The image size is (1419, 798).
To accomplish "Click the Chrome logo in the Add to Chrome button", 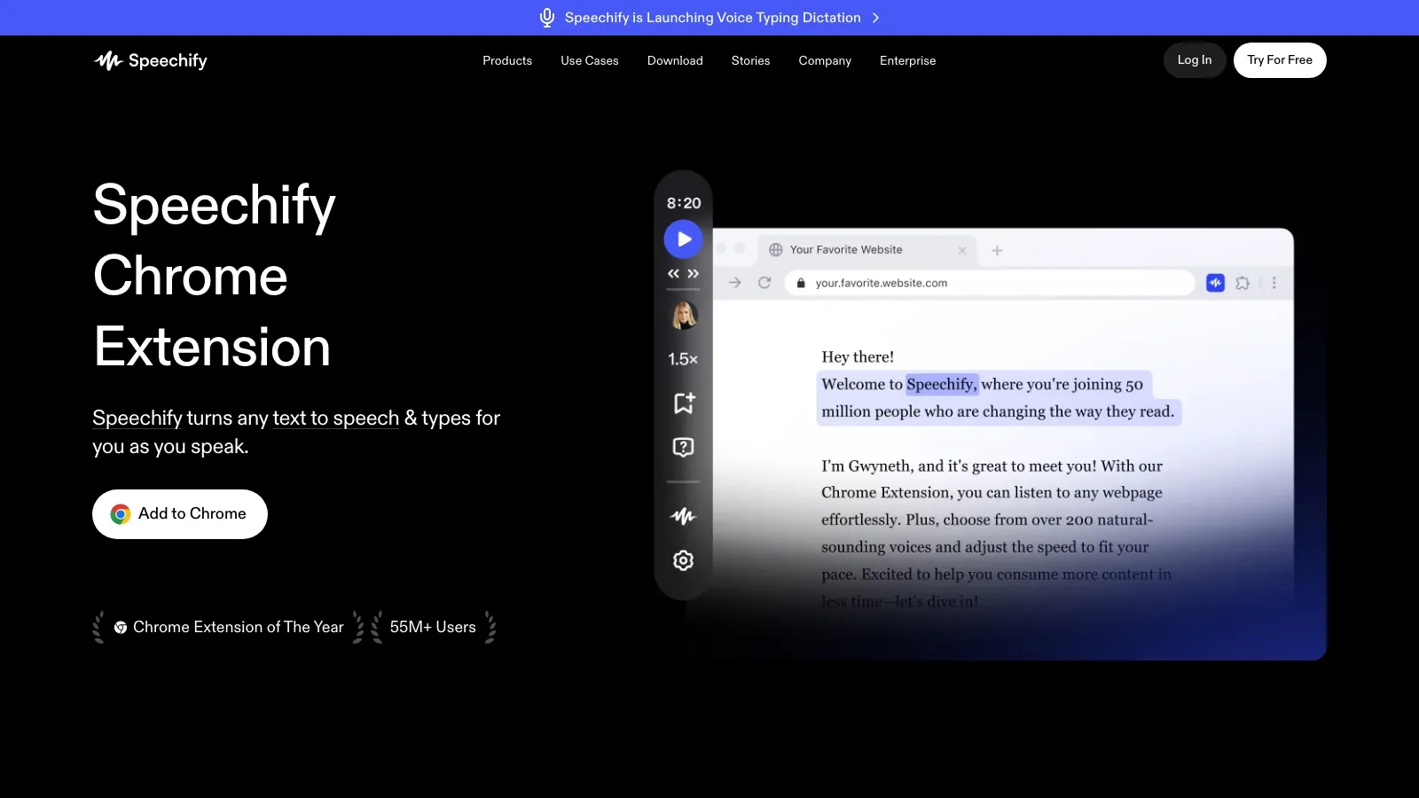I will [x=121, y=514].
